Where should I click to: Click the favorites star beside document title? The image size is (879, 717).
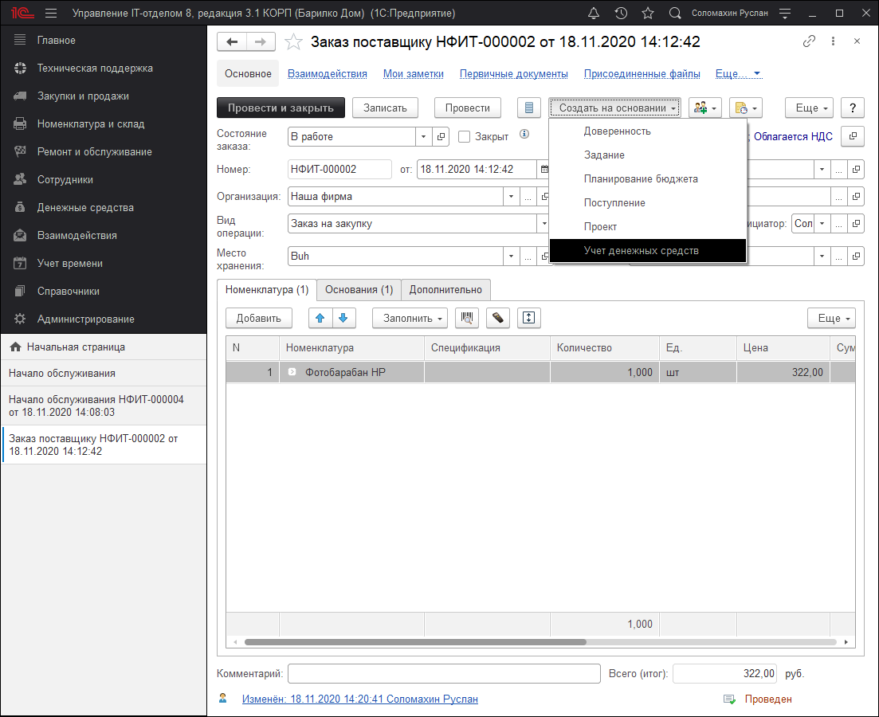[294, 42]
